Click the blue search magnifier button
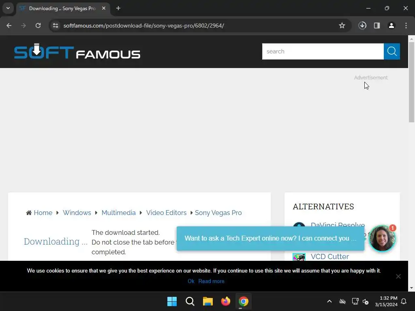The width and height of the screenshot is (415, 311). (392, 51)
